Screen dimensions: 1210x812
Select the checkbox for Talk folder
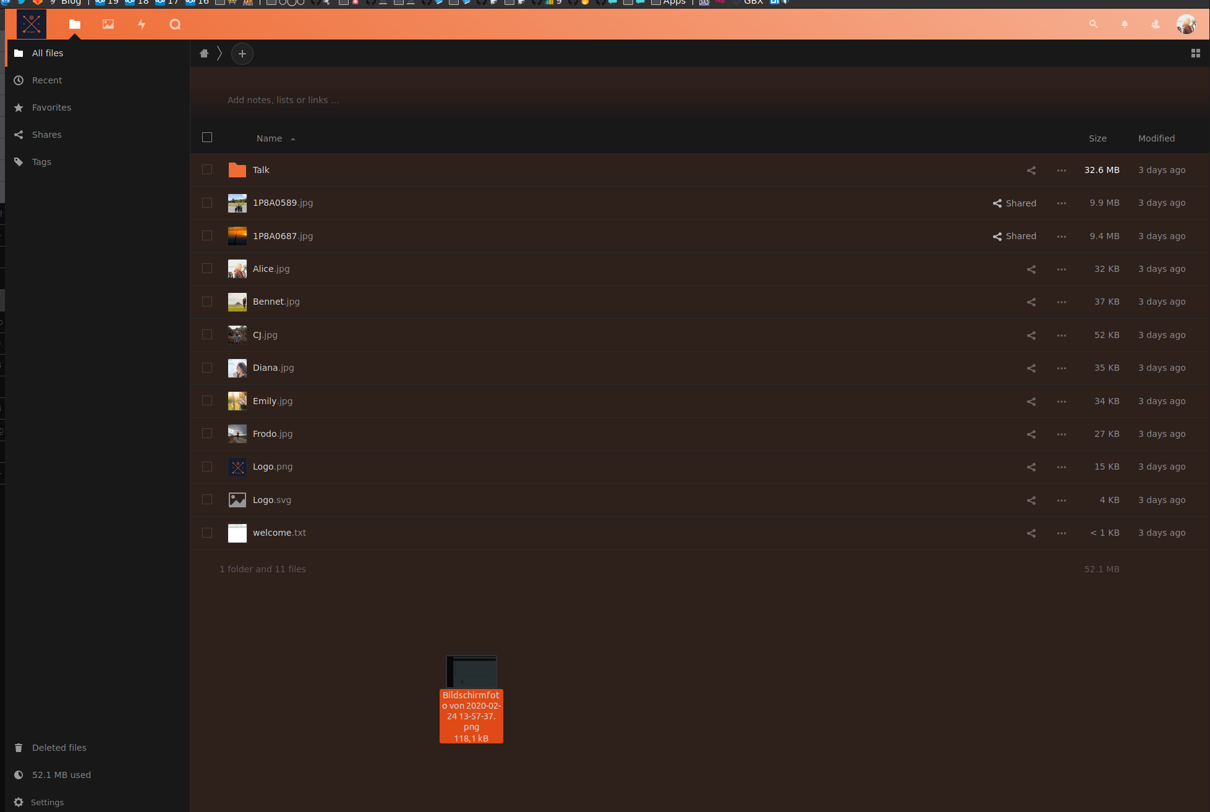pos(207,170)
